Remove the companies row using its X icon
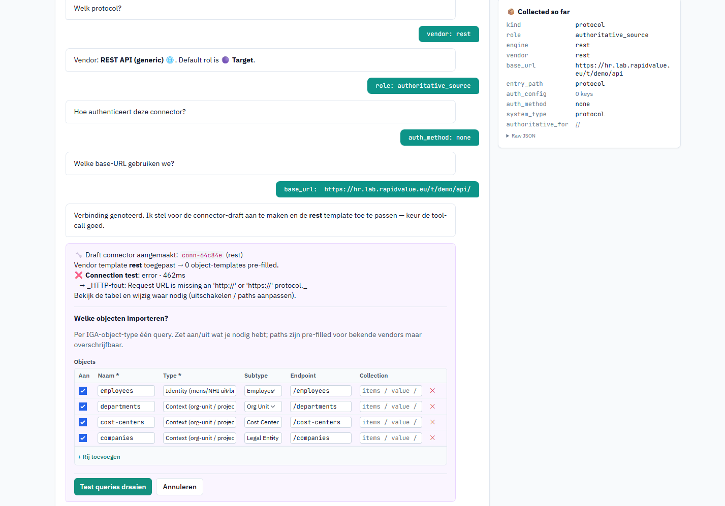This screenshot has width=725, height=506. (432, 438)
